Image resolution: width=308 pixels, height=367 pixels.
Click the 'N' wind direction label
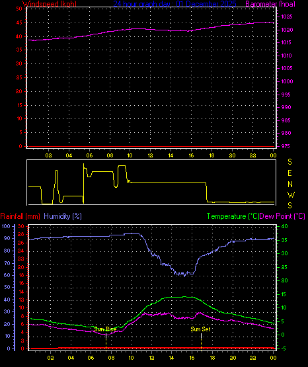(x=290, y=184)
